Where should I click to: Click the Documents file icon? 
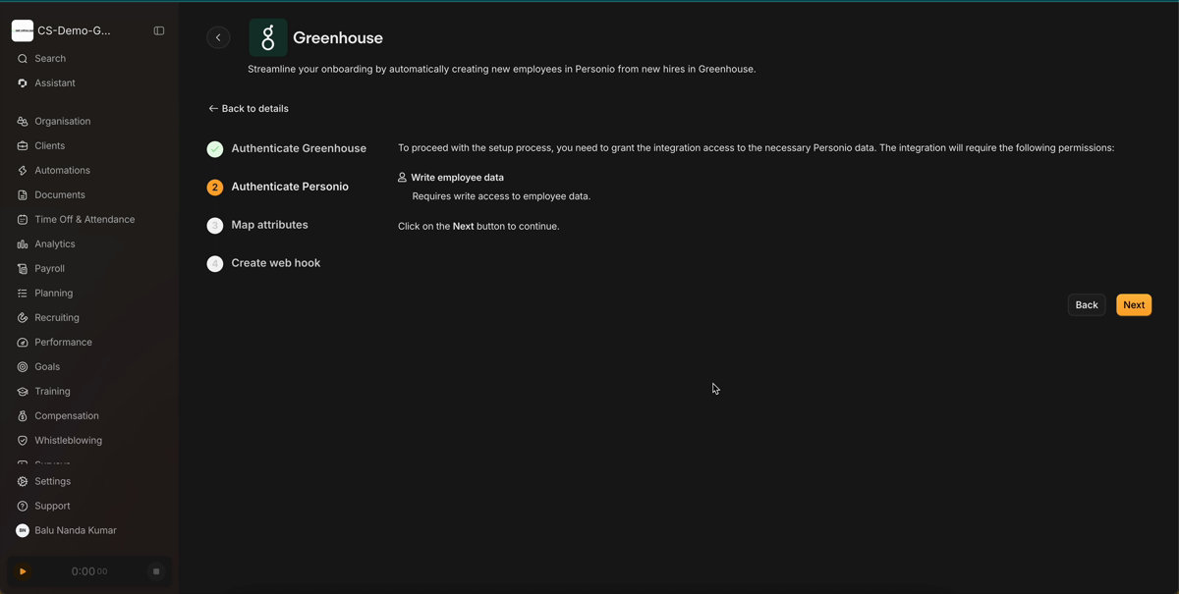23,195
